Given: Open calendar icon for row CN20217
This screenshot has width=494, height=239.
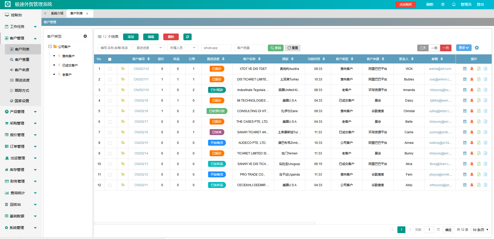Looking at the screenshot, I should click(x=465, y=121).
